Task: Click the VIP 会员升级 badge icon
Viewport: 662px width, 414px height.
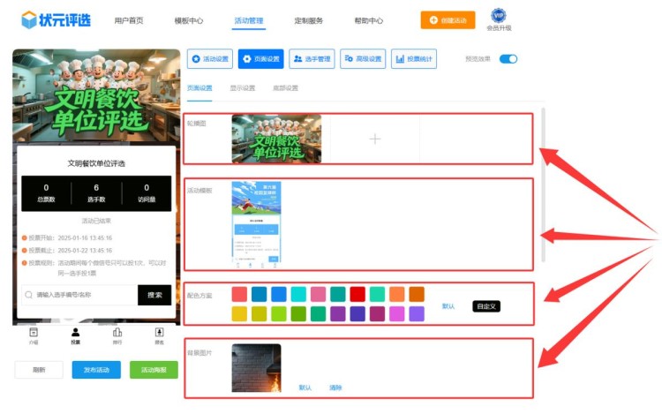Action: pos(499,16)
